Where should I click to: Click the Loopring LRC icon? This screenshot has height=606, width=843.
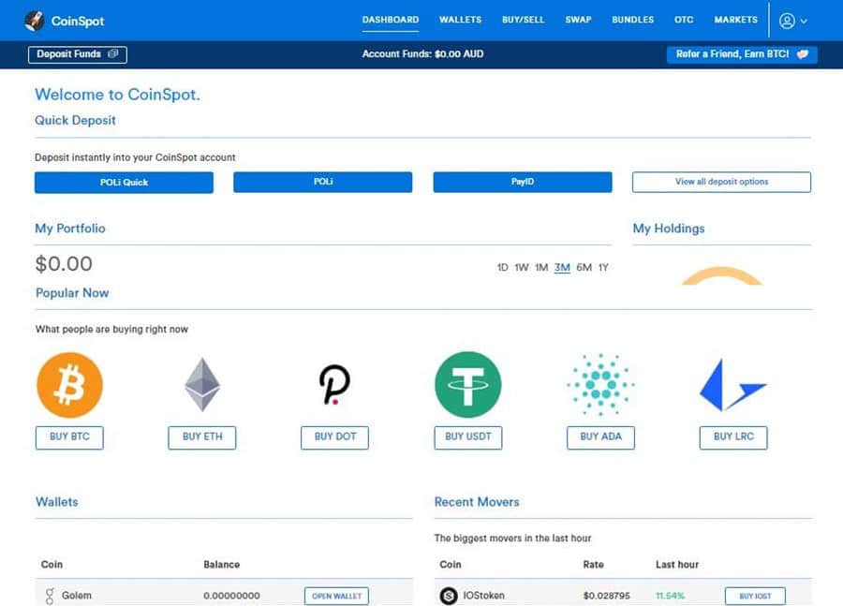[x=732, y=385]
